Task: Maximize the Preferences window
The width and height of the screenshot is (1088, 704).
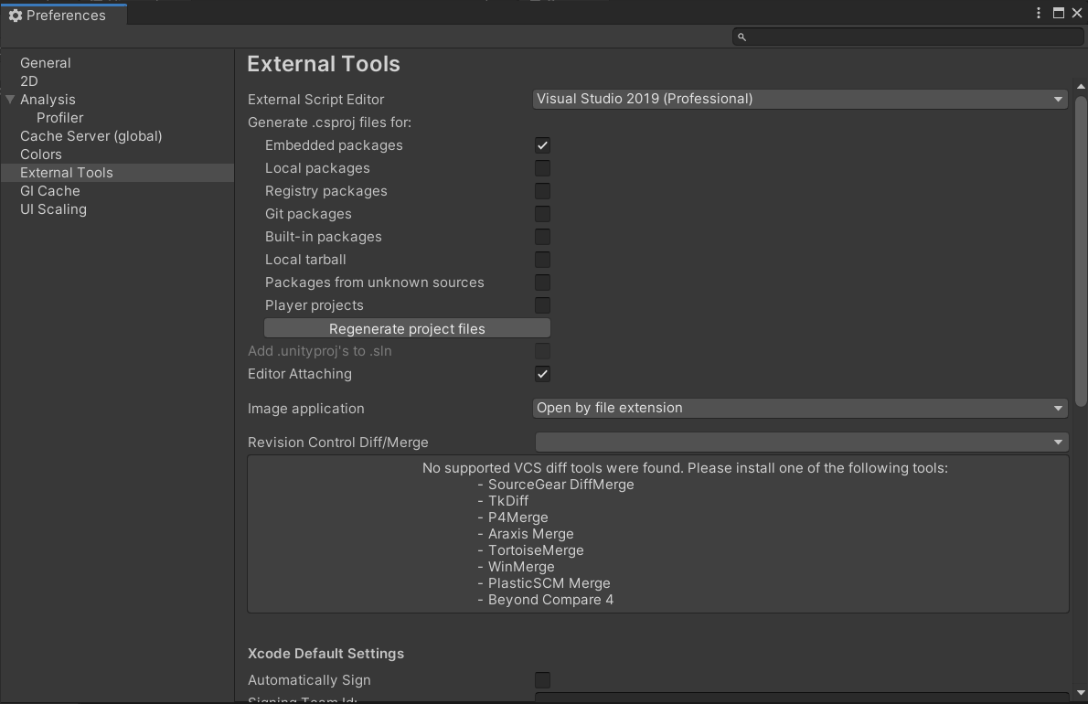Action: pos(1058,13)
